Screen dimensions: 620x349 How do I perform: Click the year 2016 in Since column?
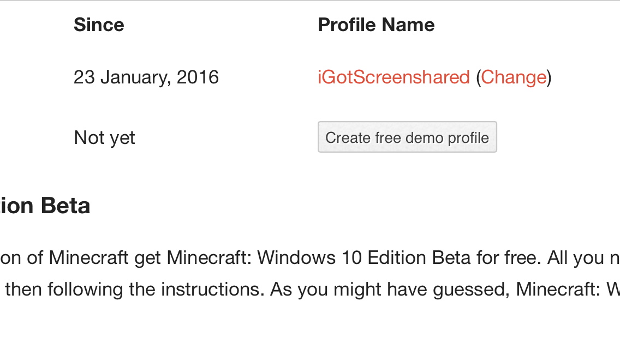point(198,77)
